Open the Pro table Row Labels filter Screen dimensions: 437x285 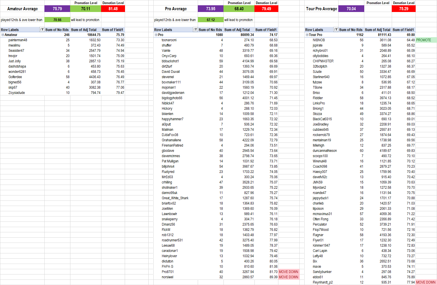[195, 30]
